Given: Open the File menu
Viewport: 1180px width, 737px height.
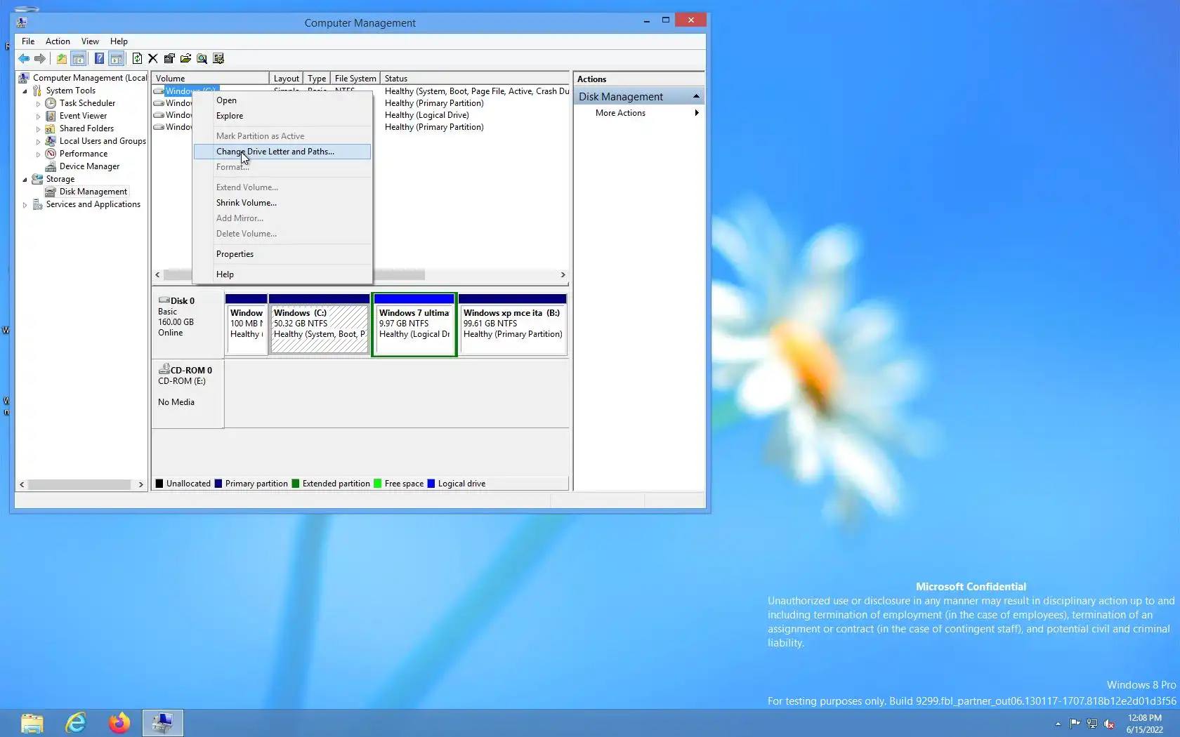Looking at the screenshot, I should pos(28,41).
